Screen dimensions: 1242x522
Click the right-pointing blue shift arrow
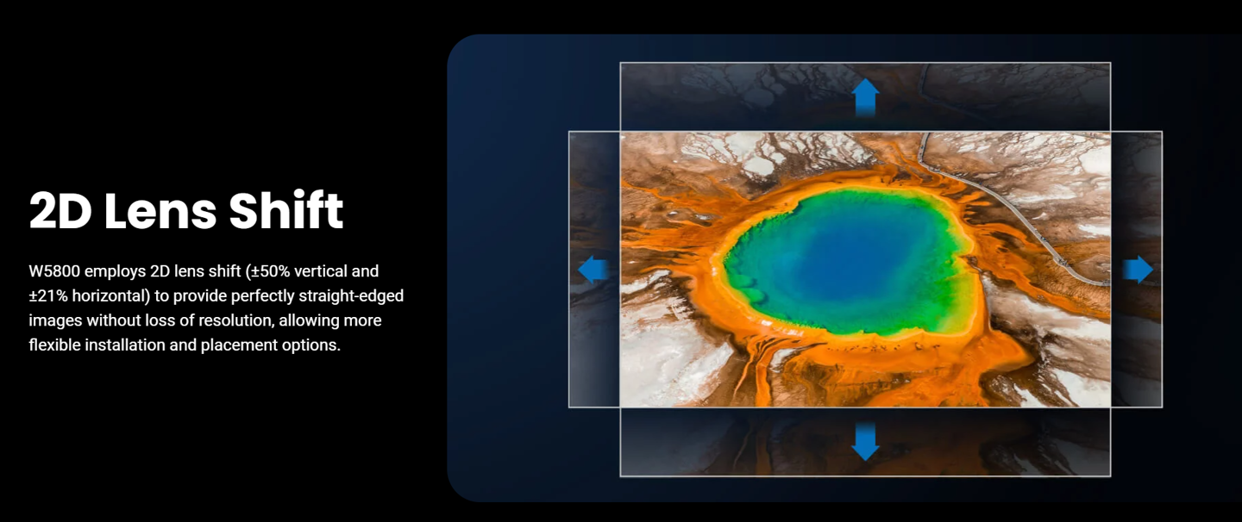[x=1138, y=270]
